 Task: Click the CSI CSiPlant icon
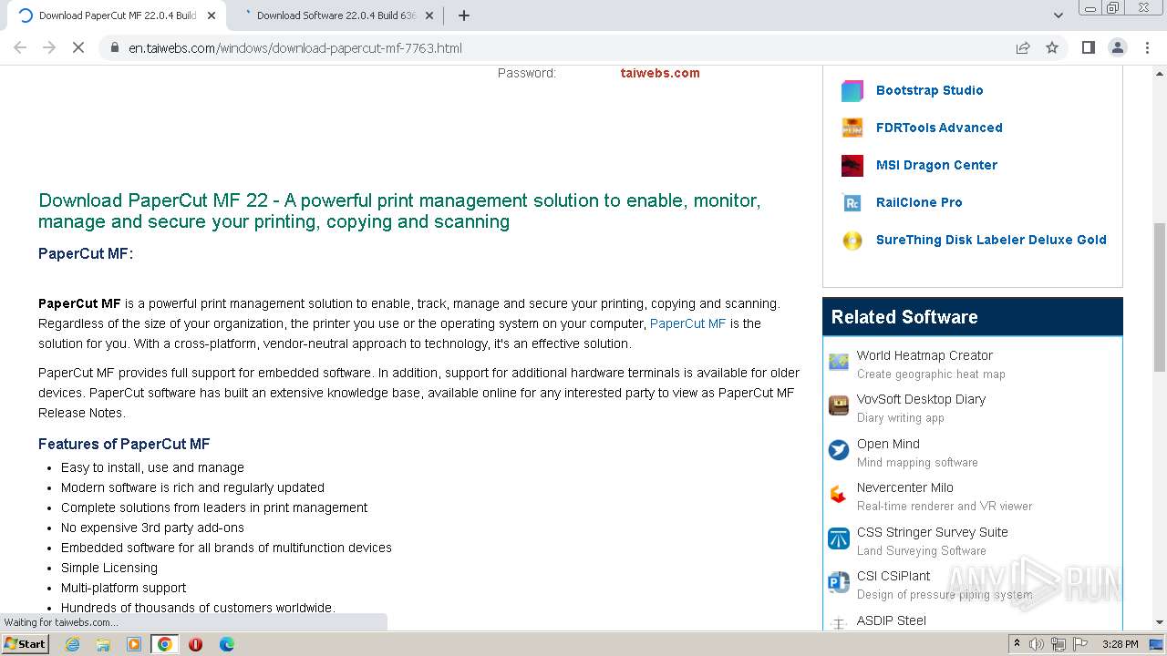(x=839, y=582)
